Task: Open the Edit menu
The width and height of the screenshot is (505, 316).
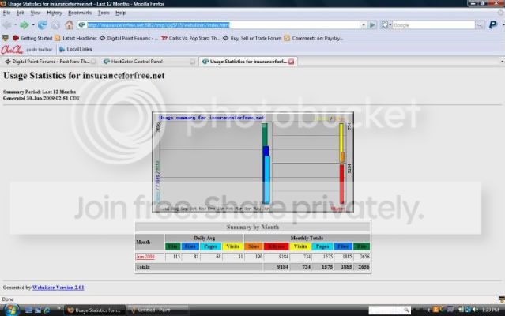Action: point(21,13)
